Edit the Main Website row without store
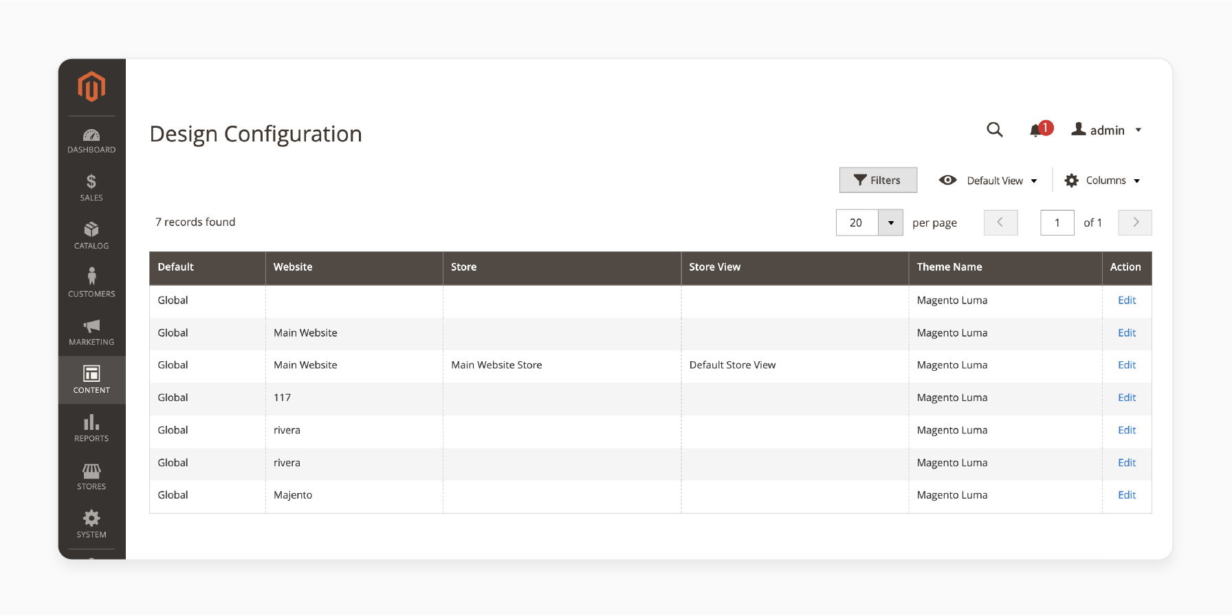This screenshot has width=1232, height=616. point(1127,332)
